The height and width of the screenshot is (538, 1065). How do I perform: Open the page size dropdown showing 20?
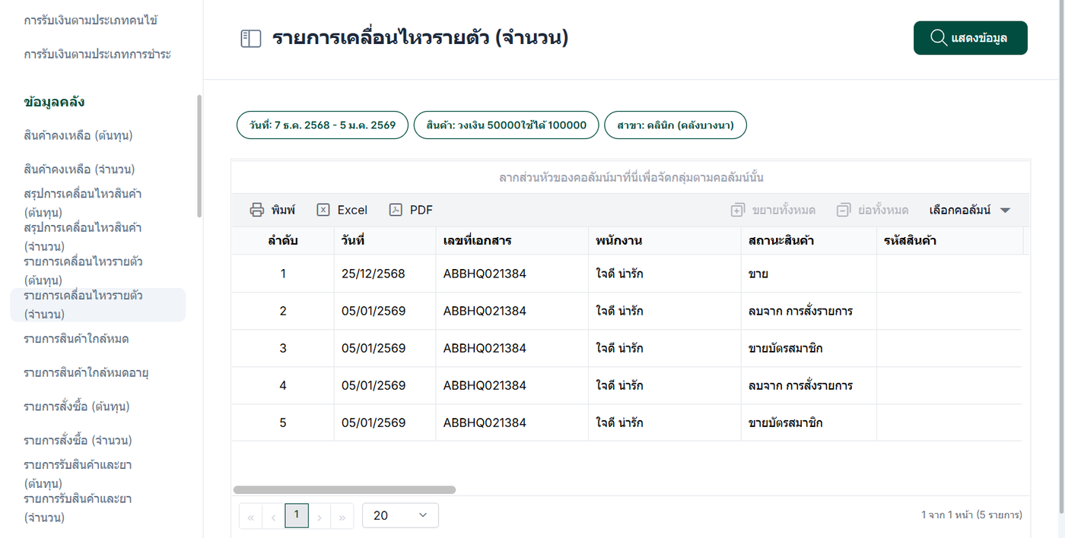point(400,515)
